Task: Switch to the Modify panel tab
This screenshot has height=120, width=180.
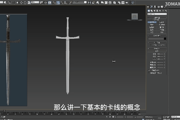Action: (x=151, y=7)
